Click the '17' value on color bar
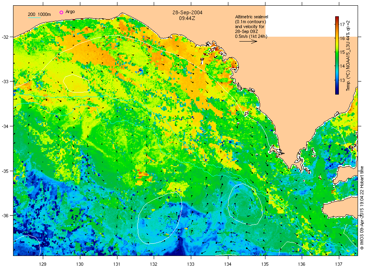 click(x=342, y=24)
